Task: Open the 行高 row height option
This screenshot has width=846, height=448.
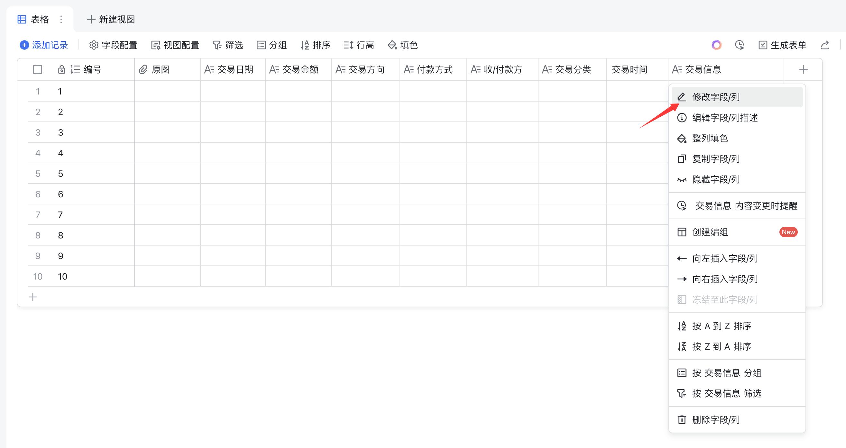Action: 359,45
